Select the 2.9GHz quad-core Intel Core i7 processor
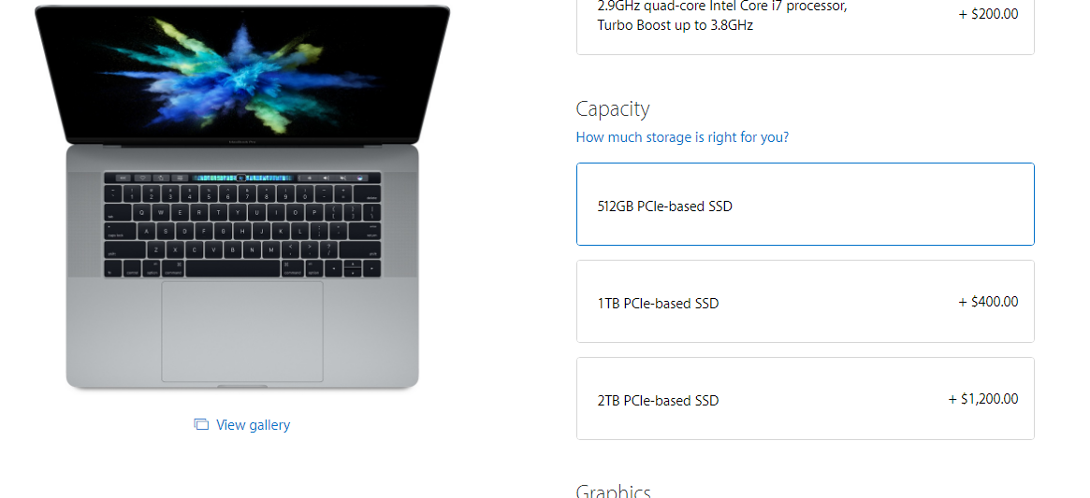Viewport: 1090px width, 498px height. (x=805, y=20)
